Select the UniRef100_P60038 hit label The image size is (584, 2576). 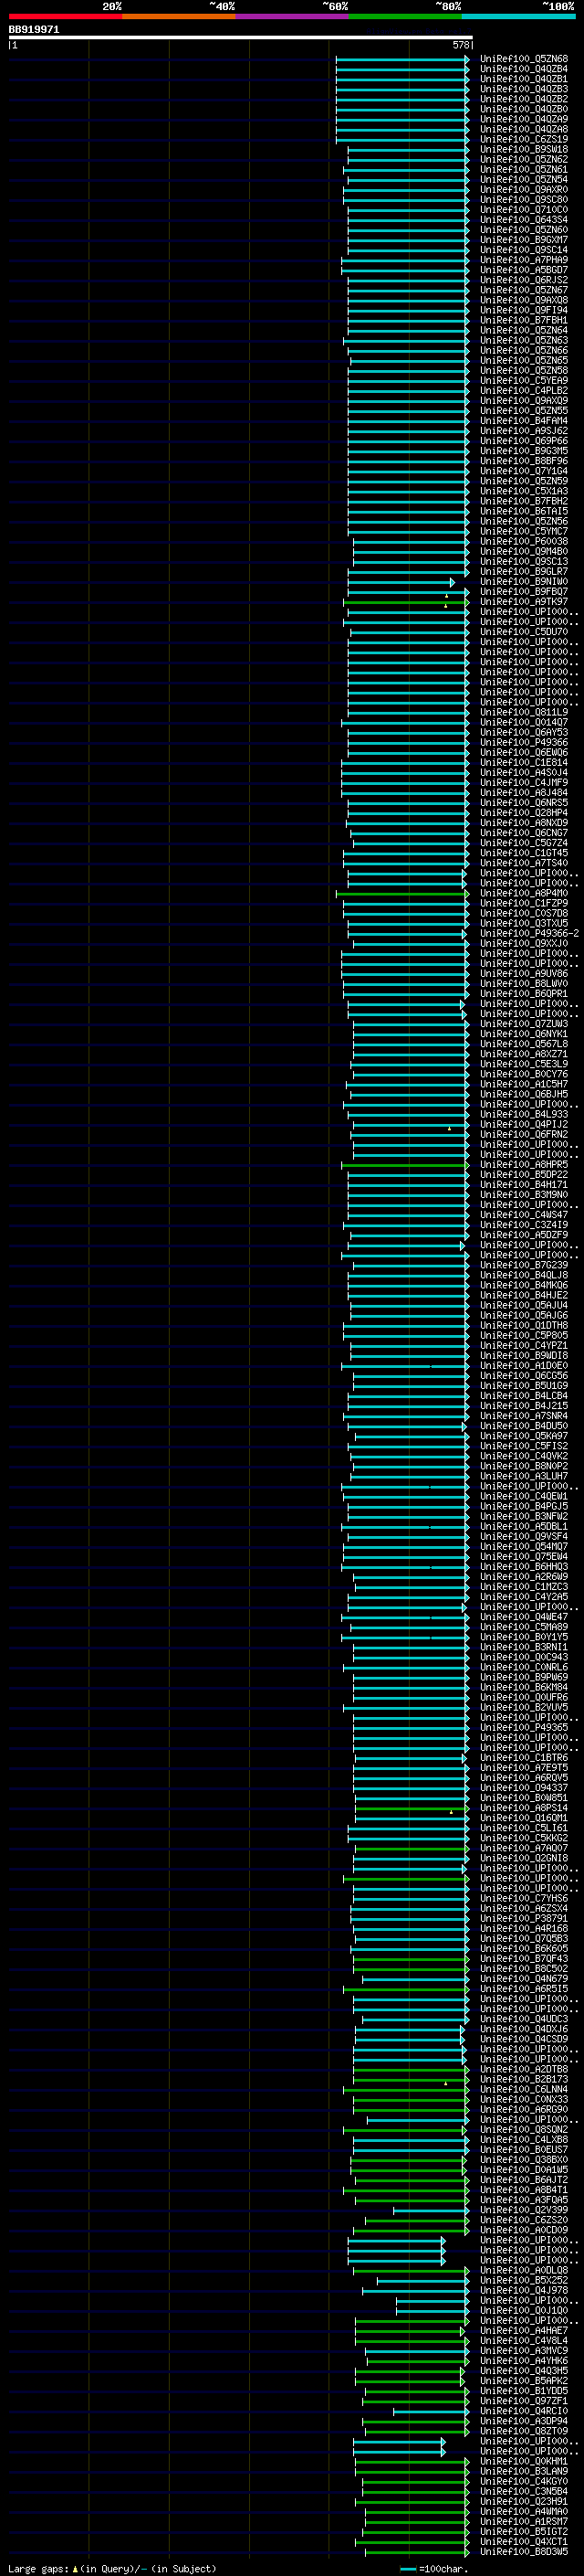tap(524, 542)
